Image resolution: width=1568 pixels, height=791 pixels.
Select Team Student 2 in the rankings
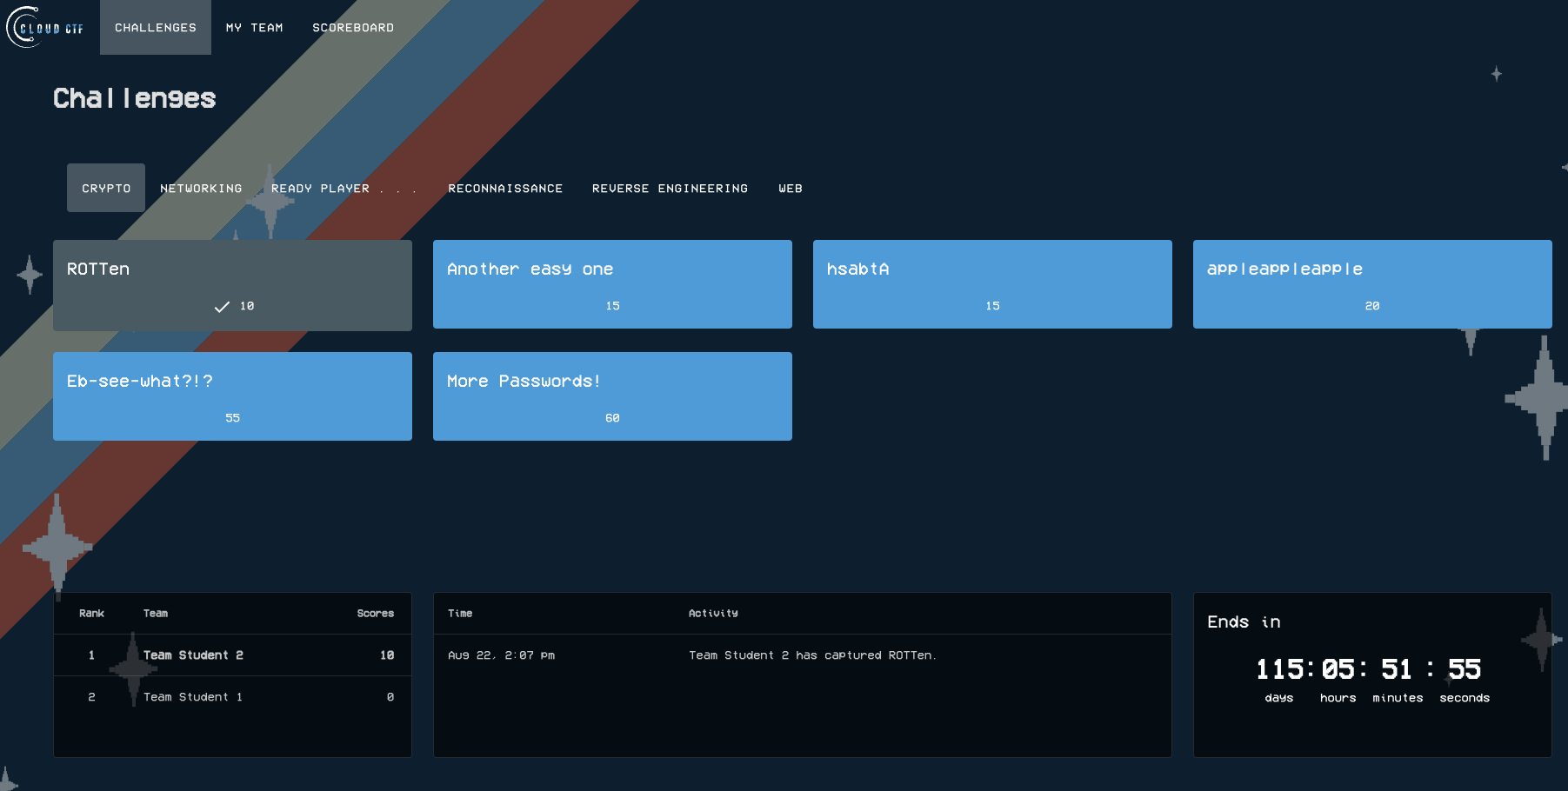[232, 655]
